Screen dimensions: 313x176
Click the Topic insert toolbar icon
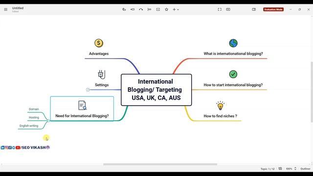[x=124, y=9]
